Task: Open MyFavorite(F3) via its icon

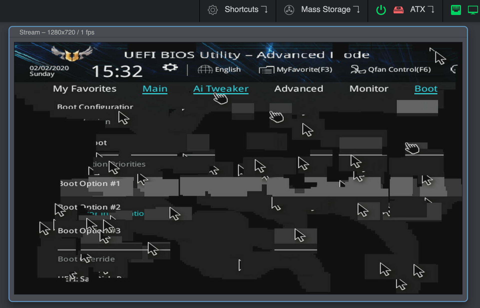Action: (x=267, y=69)
